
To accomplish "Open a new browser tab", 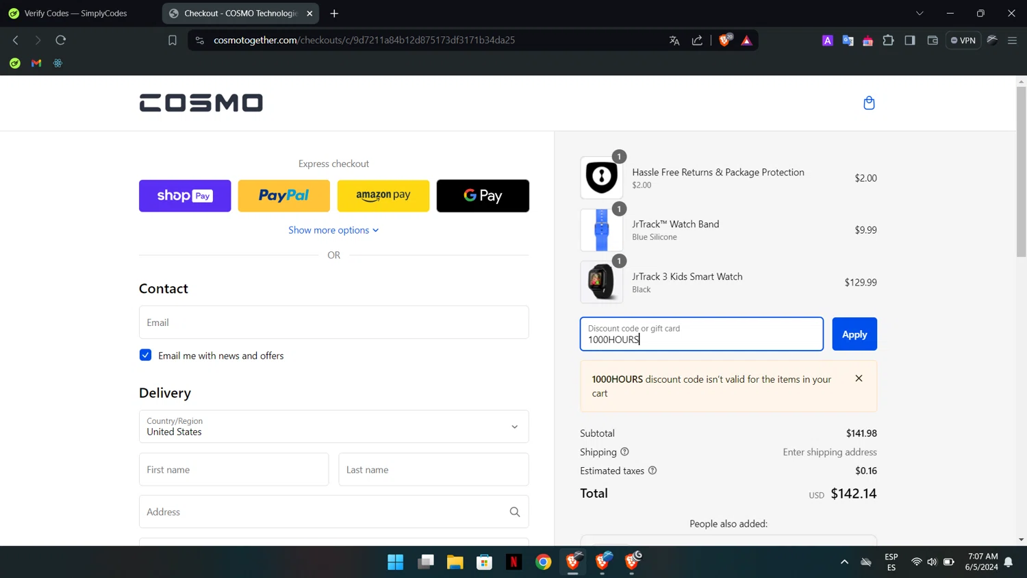I will click(x=334, y=13).
